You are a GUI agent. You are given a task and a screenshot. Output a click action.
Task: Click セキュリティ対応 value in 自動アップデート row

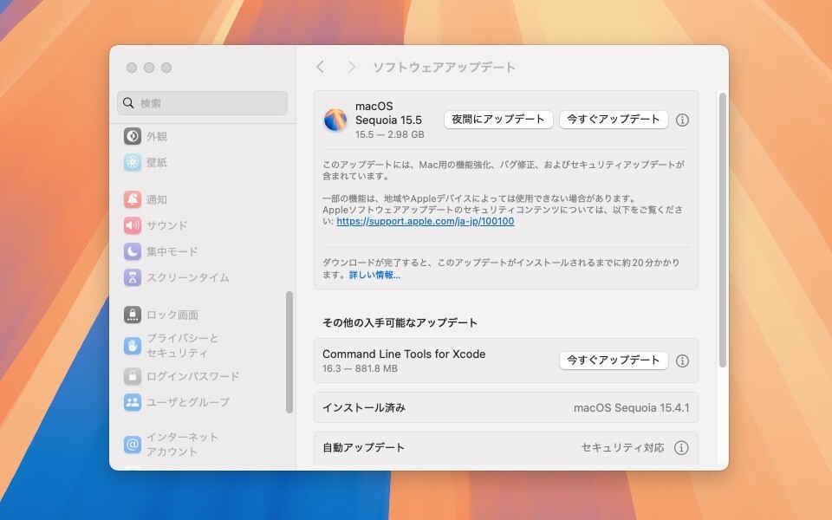tap(622, 447)
